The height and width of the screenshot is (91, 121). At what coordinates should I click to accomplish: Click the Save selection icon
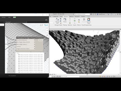[70, 19]
